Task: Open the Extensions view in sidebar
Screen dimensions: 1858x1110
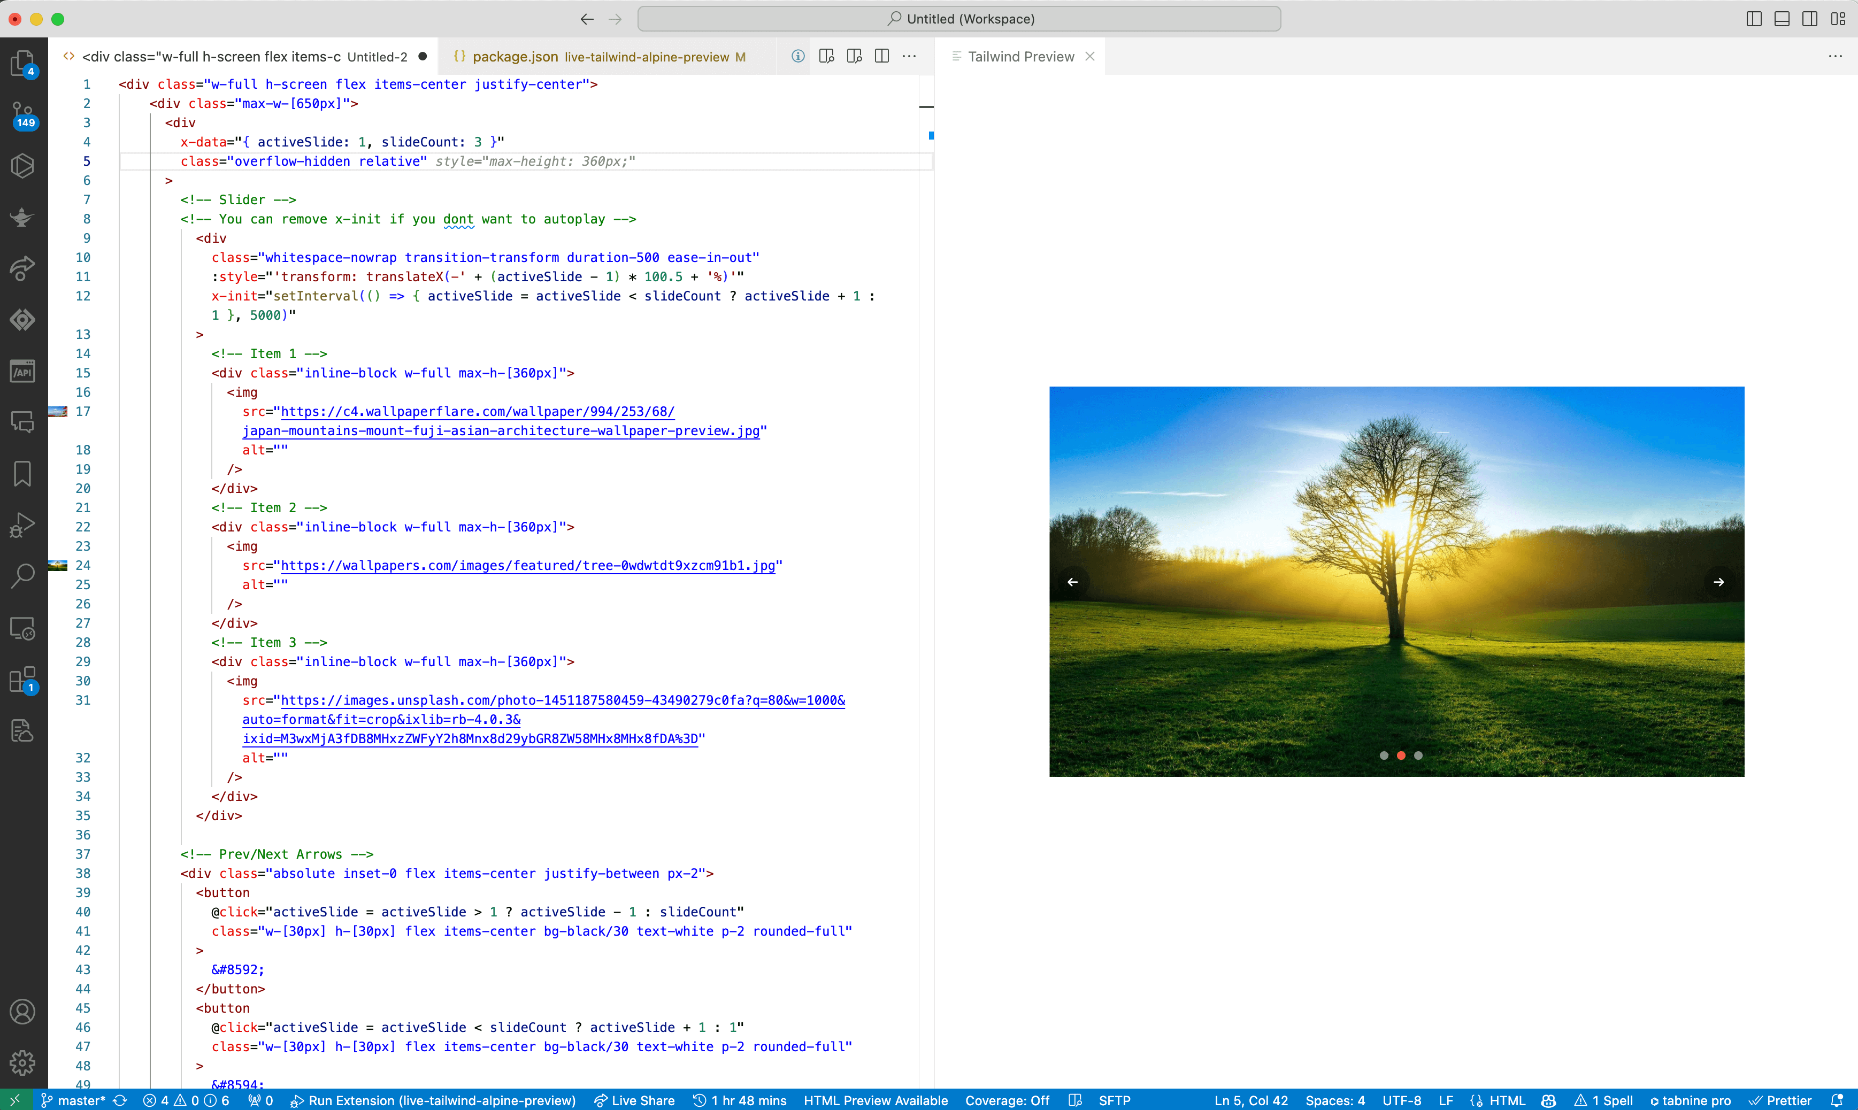Action: click(x=22, y=680)
